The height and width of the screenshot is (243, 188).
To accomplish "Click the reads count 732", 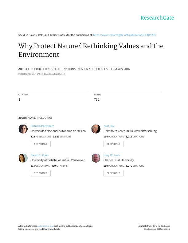I will pos(97,99).
